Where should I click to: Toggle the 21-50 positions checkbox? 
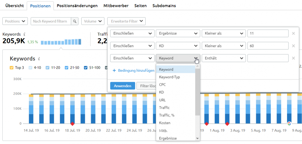point(66,68)
